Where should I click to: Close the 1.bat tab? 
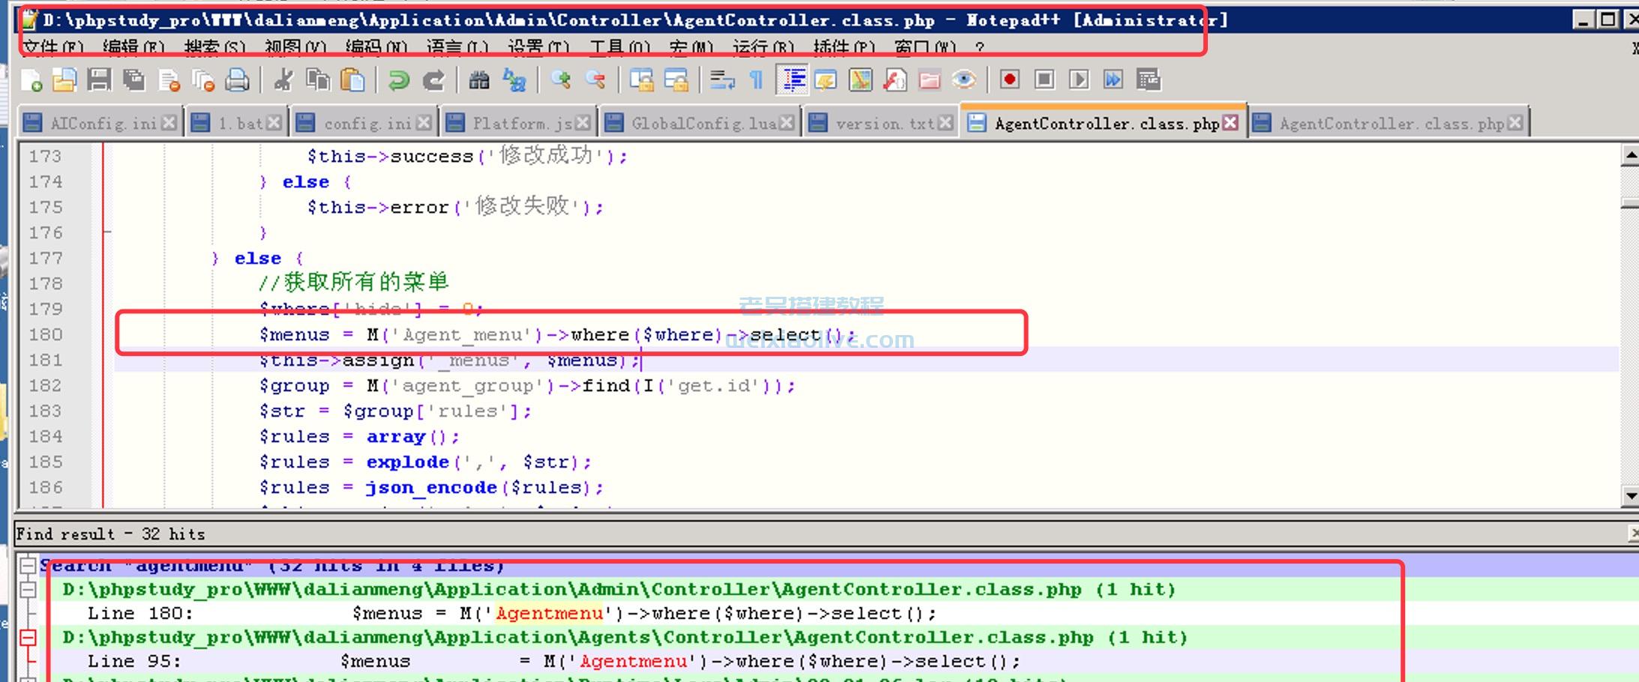274,122
